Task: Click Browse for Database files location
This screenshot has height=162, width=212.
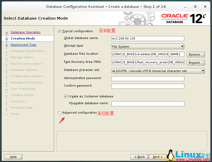Action: click(x=196, y=54)
